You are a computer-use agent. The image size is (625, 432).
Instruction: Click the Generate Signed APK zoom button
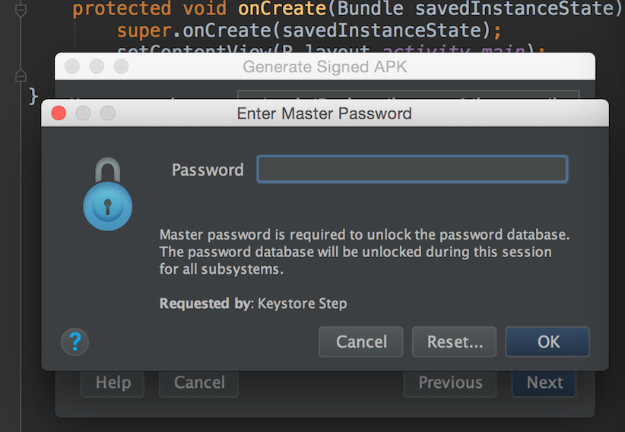(x=121, y=67)
